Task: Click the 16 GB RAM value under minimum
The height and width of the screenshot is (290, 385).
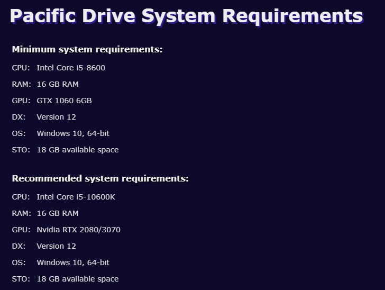Action: point(58,84)
